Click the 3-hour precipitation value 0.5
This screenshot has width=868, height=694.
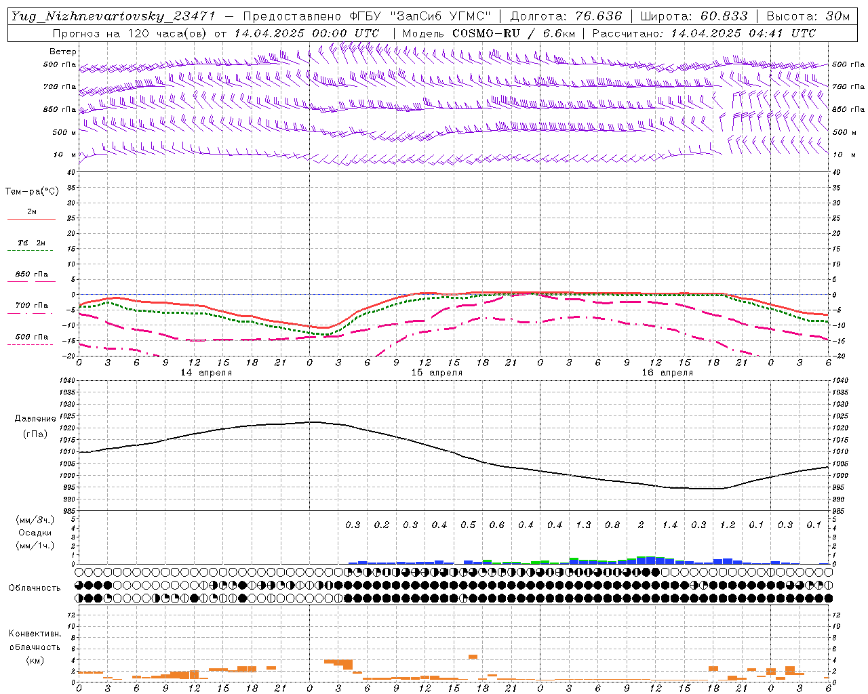click(x=468, y=525)
